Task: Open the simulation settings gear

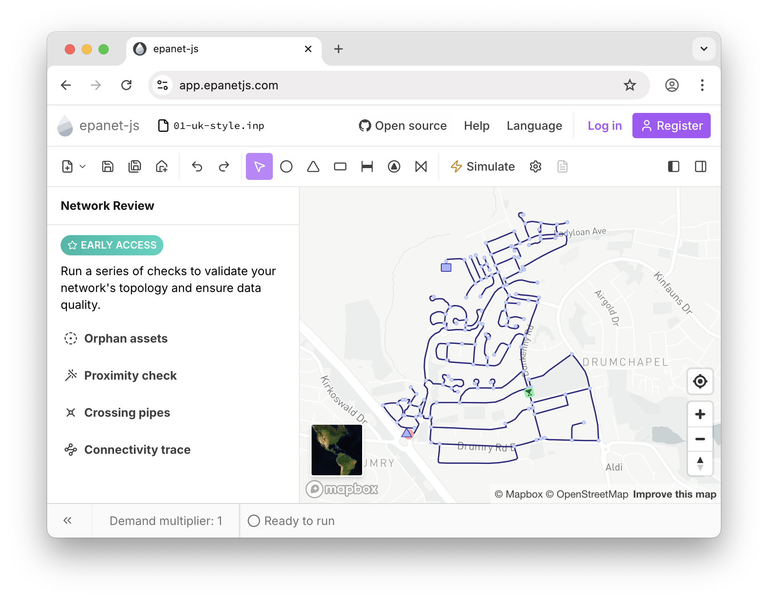Action: click(x=536, y=166)
